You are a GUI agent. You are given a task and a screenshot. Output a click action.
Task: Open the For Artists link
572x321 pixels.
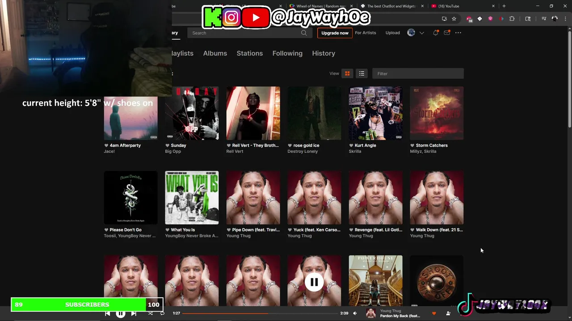[366, 33]
